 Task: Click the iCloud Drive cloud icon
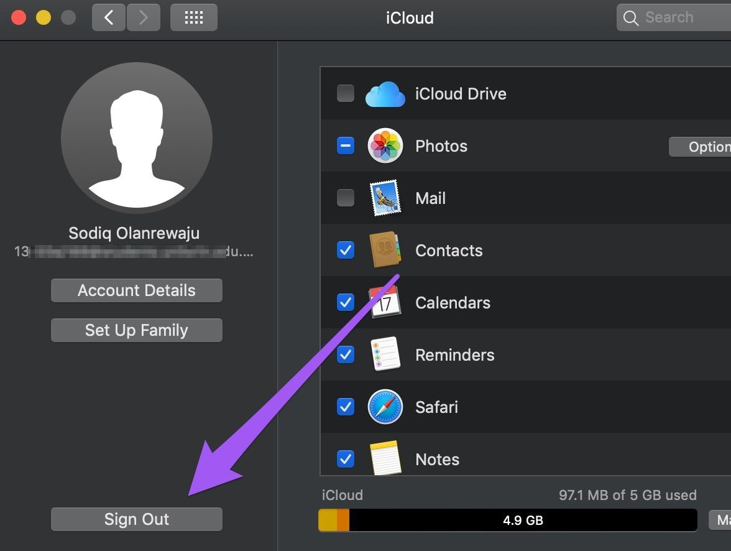[385, 94]
